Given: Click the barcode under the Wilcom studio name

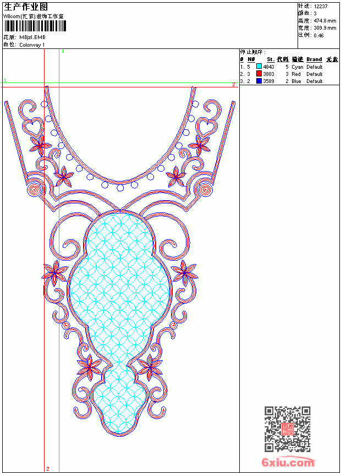Looking at the screenshot, I should [35, 26].
